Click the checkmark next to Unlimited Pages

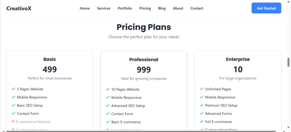point(202,89)
